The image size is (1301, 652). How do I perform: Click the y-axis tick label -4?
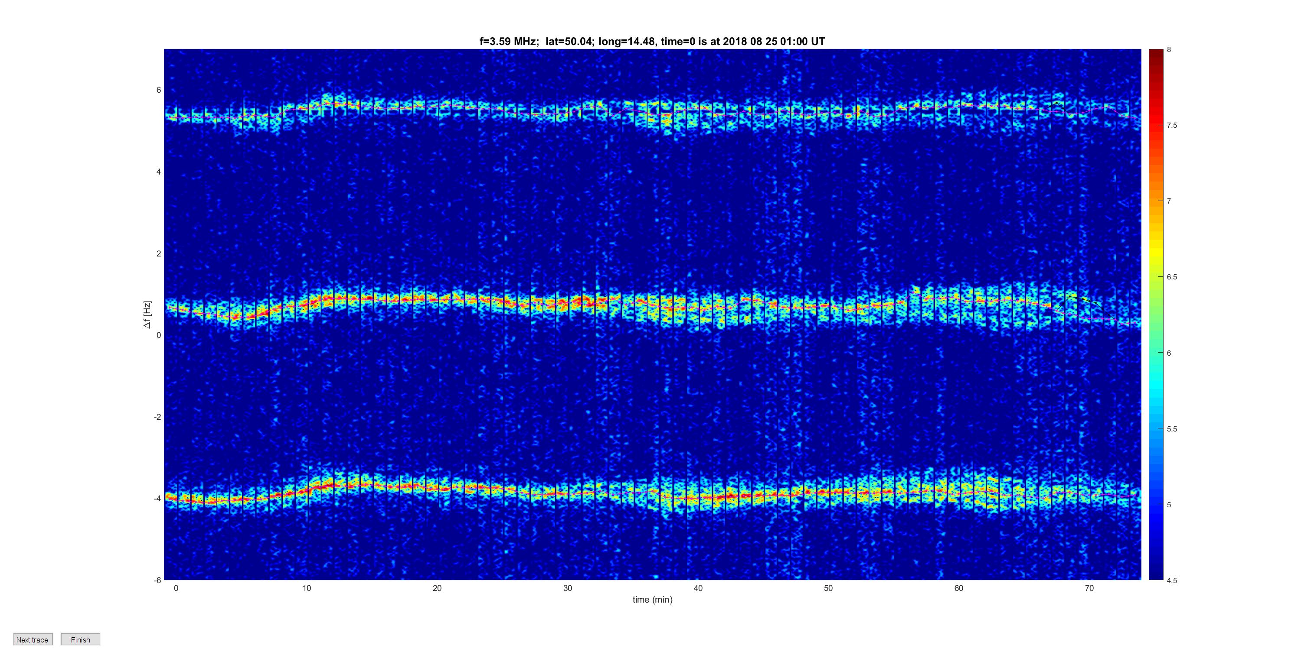click(157, 499)
